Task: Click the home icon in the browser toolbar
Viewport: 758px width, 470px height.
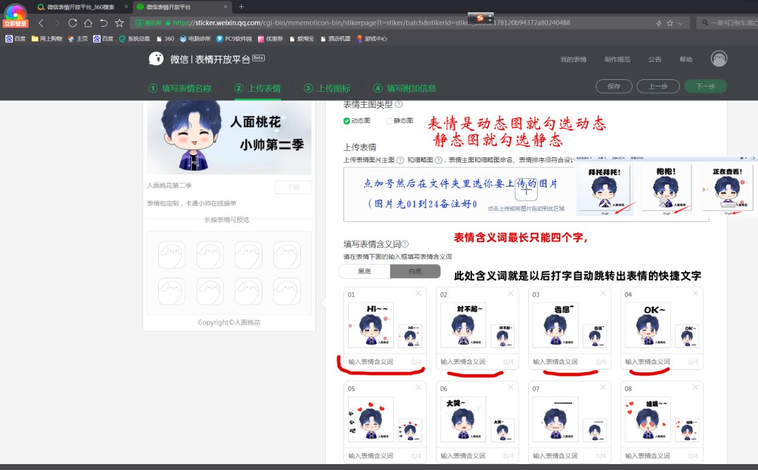Action: (x=87, y=22)
